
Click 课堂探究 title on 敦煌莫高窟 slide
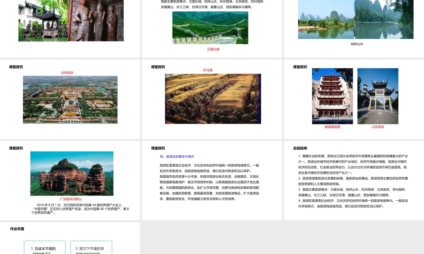300,66
